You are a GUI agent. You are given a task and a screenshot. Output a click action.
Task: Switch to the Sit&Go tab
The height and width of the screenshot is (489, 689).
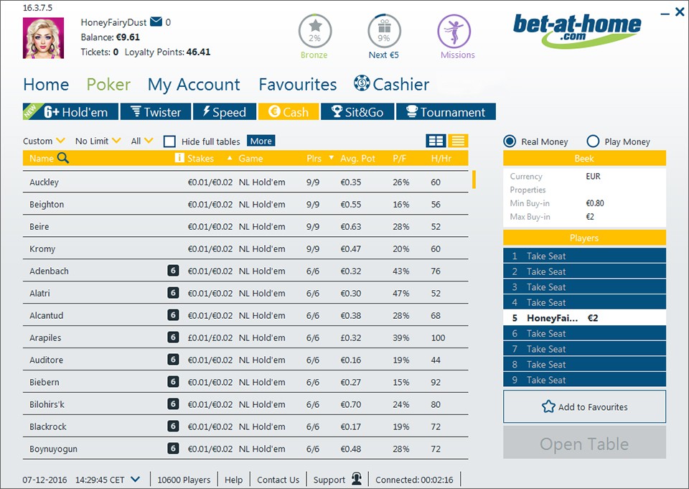(357, 112)
